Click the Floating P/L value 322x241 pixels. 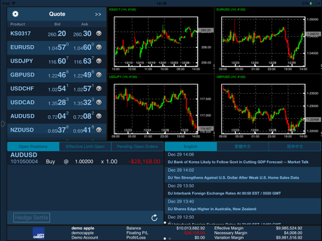tap(194, 233)
